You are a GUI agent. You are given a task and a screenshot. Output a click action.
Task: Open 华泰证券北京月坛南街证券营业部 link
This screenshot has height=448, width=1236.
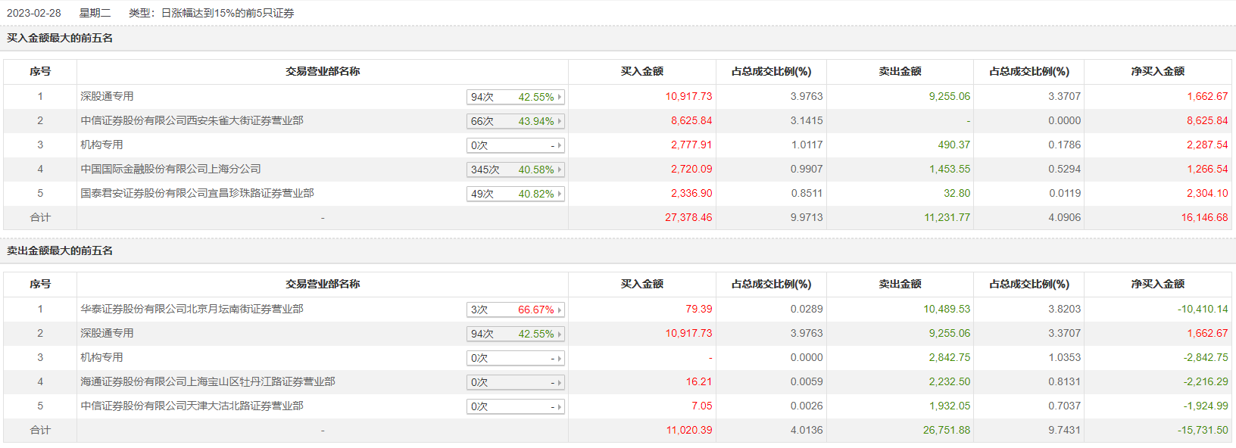[192, 309]
